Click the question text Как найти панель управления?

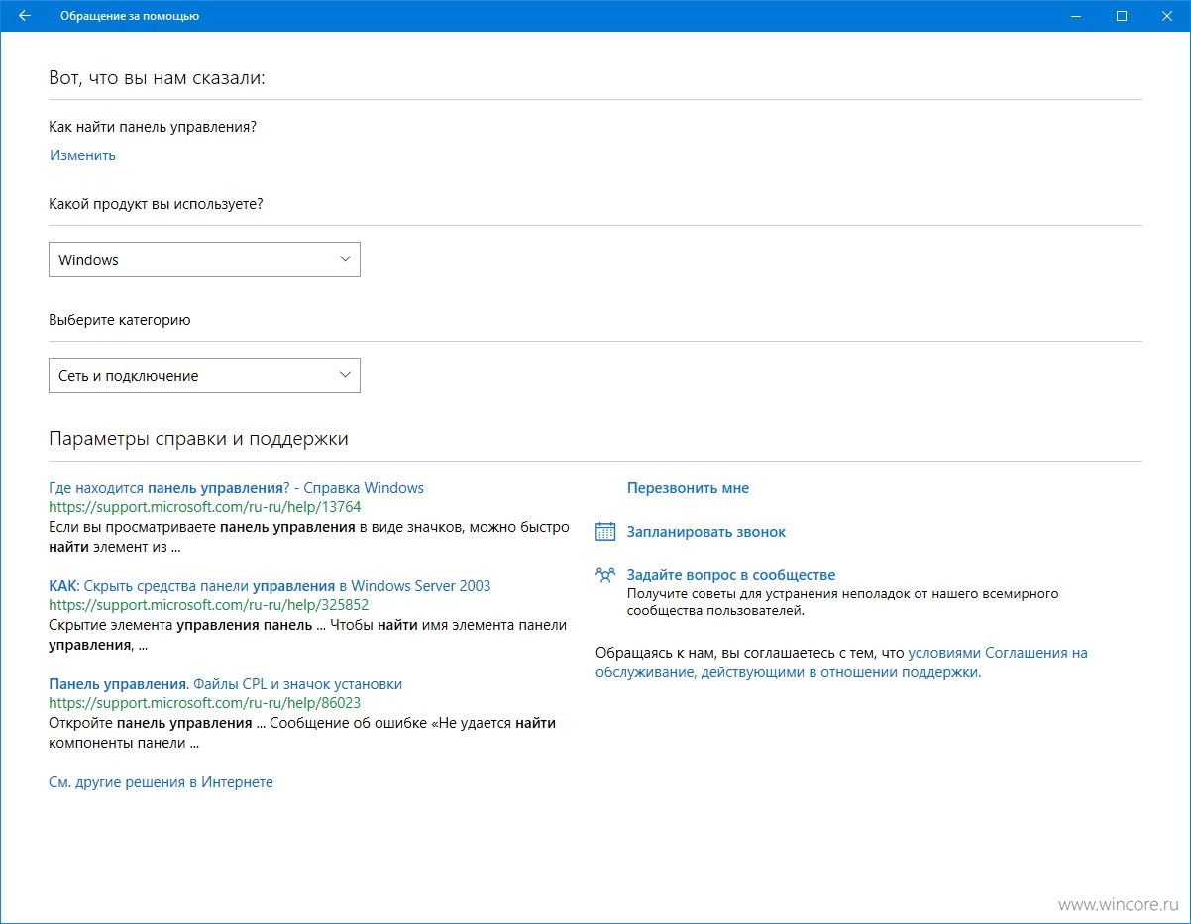pyautogui.click(x=153, y=127)
